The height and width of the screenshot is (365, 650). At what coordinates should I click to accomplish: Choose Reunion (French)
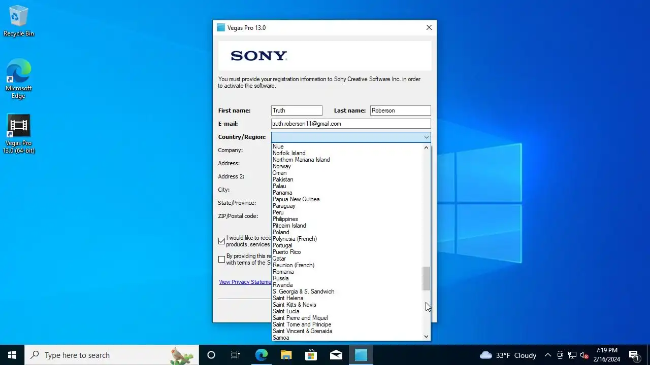[x=347, y=265]
